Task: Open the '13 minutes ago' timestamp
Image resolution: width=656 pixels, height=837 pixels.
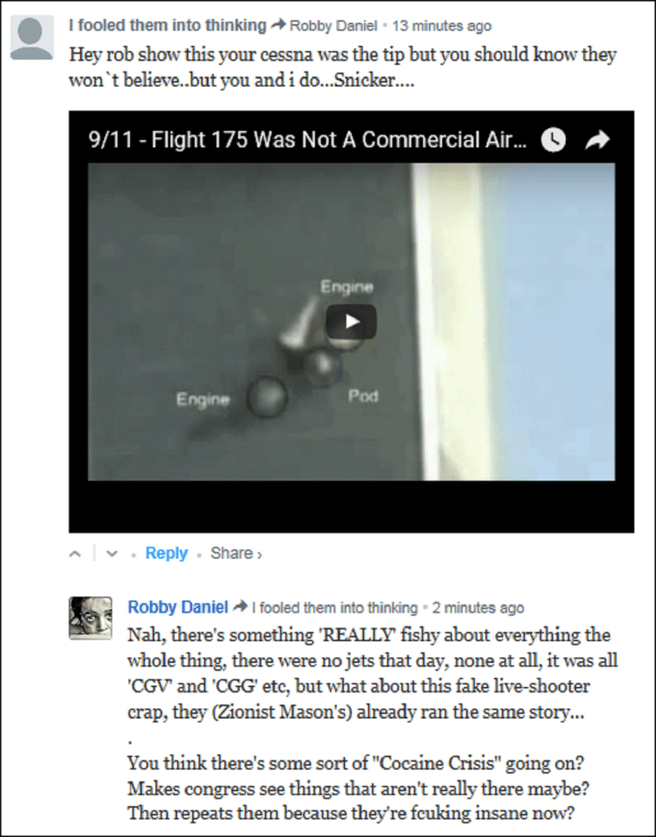Action: (442, 26)
